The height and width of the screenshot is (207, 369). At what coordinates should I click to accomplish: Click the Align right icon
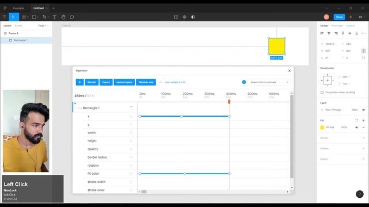pos(336,33)
